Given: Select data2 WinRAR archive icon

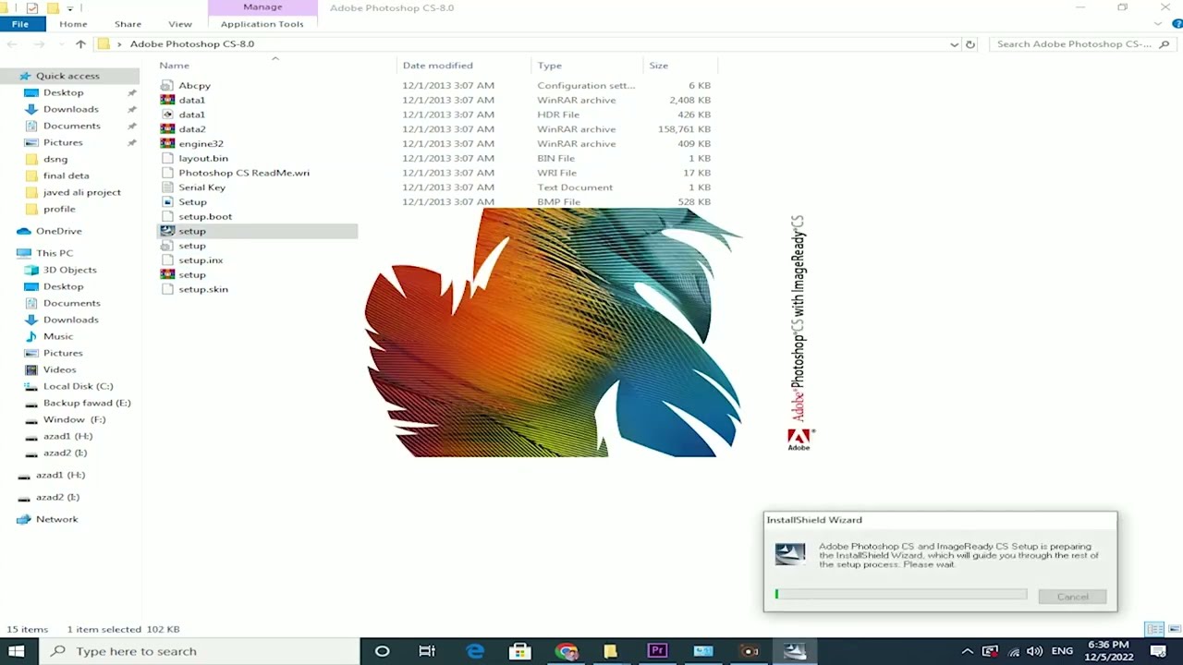Looking at the screenshot, I should click(x=167, y=129).
